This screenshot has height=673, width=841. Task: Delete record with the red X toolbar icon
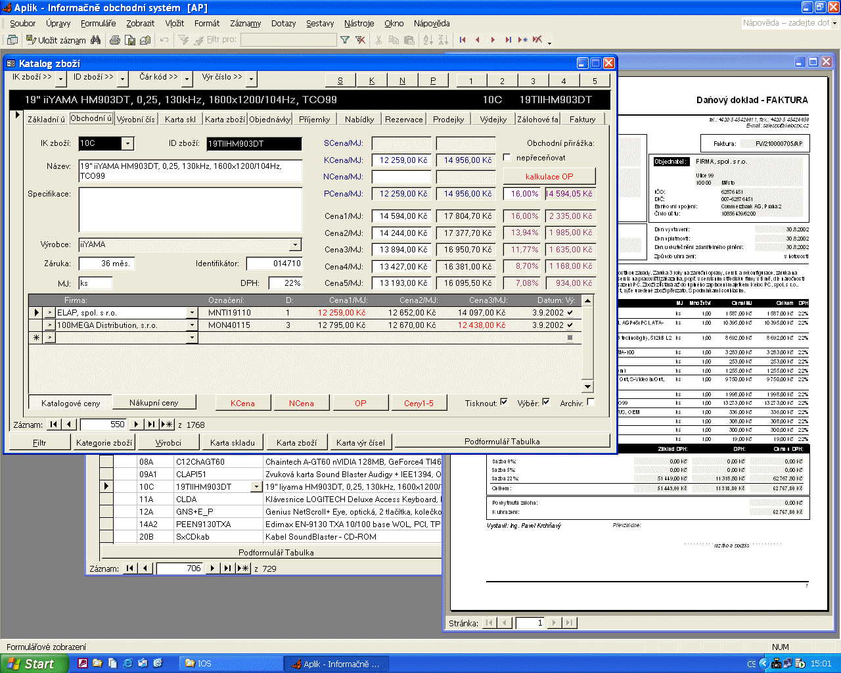537,40
